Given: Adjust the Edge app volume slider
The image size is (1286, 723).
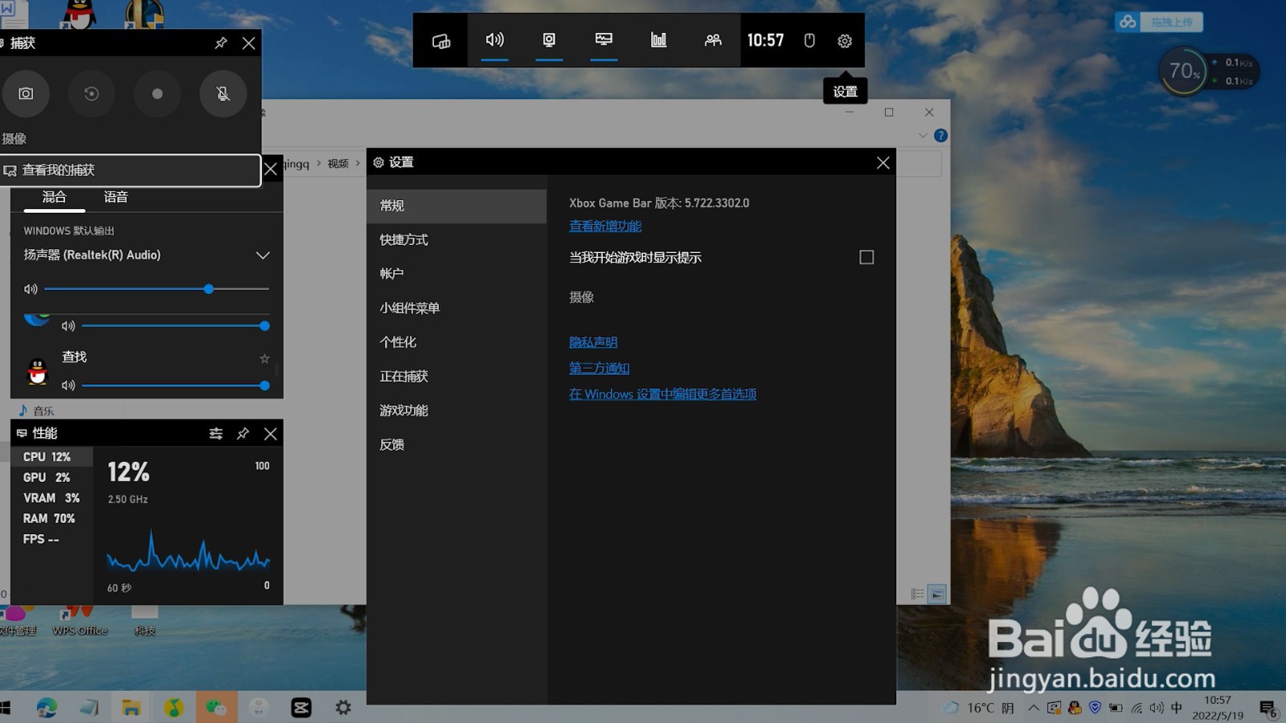Looking at the screenshot, I should pyautogui.click(x=175, y=326).
